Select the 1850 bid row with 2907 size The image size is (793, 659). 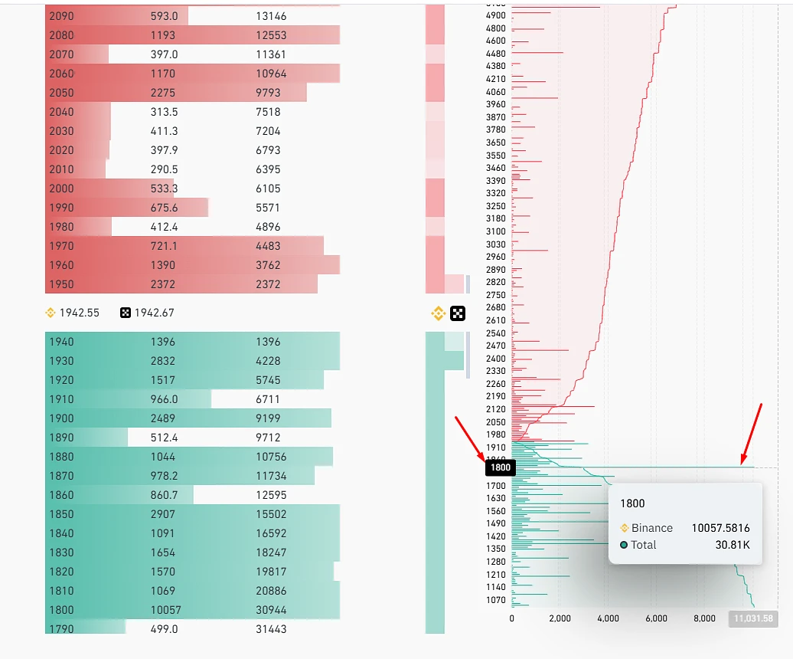point(191,514)
